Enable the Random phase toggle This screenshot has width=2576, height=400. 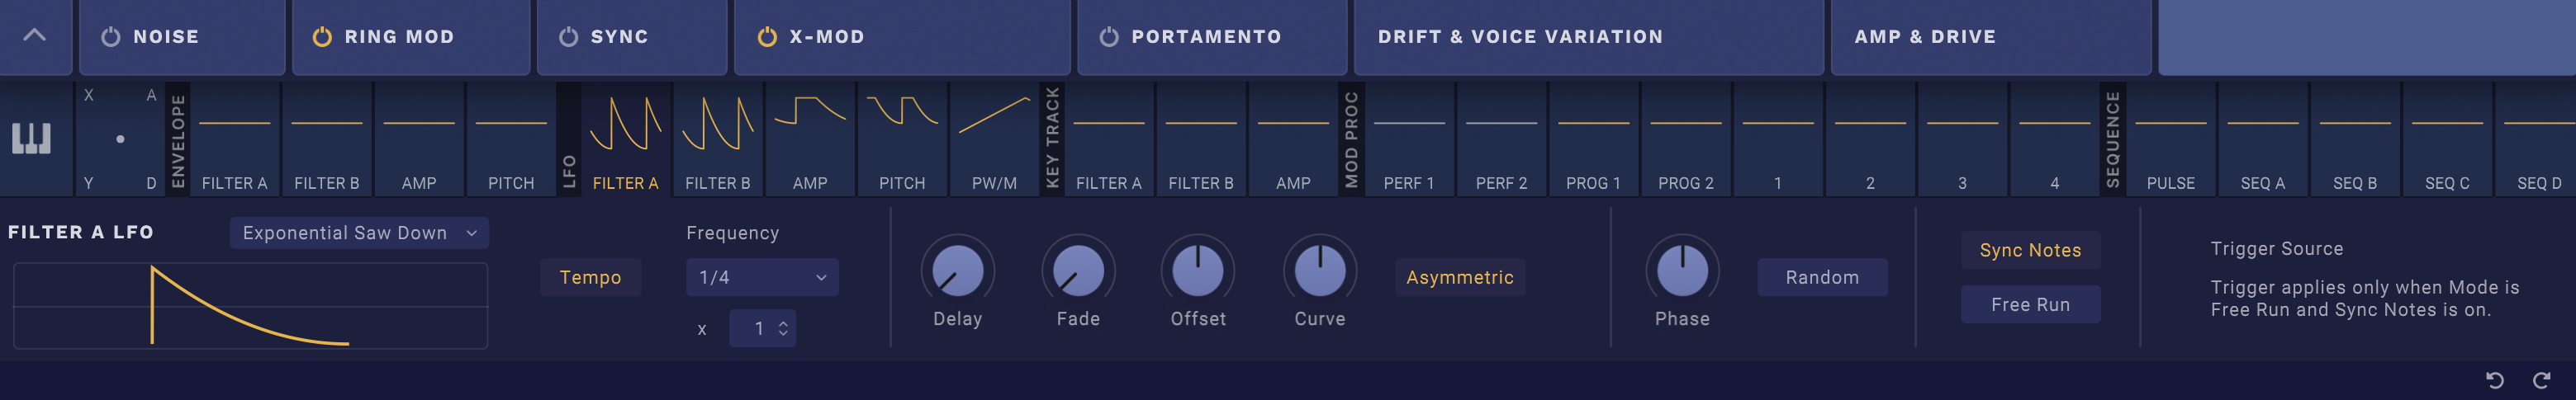click(1821, 277)
